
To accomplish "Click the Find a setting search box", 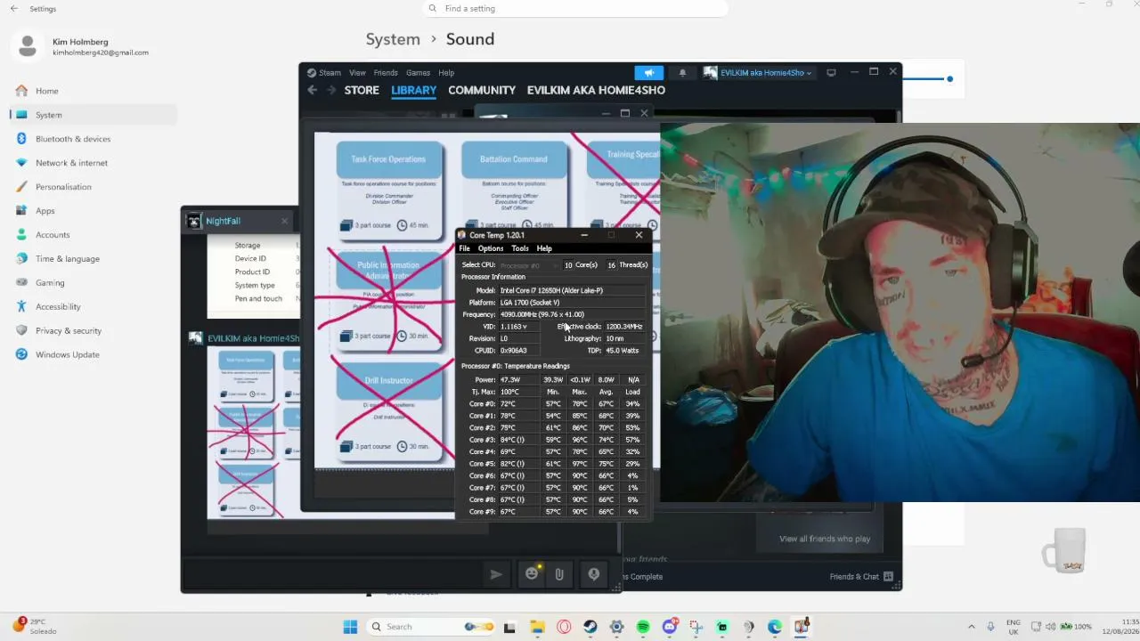I will tap(575, 9).
